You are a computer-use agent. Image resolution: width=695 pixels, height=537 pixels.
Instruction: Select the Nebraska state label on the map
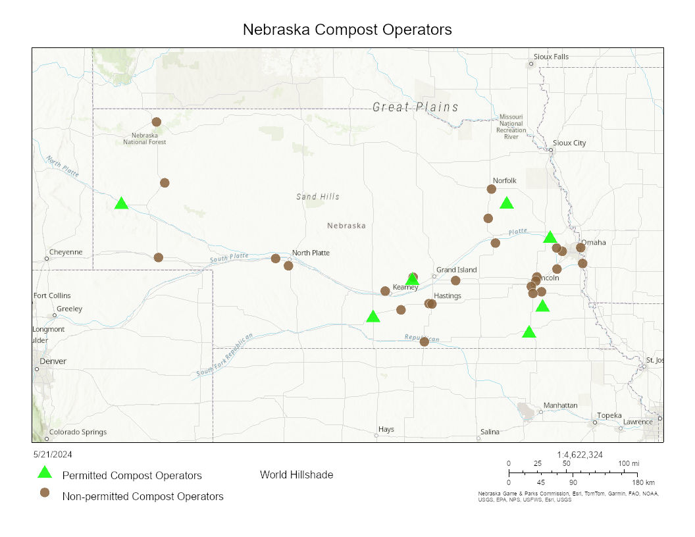346,226
